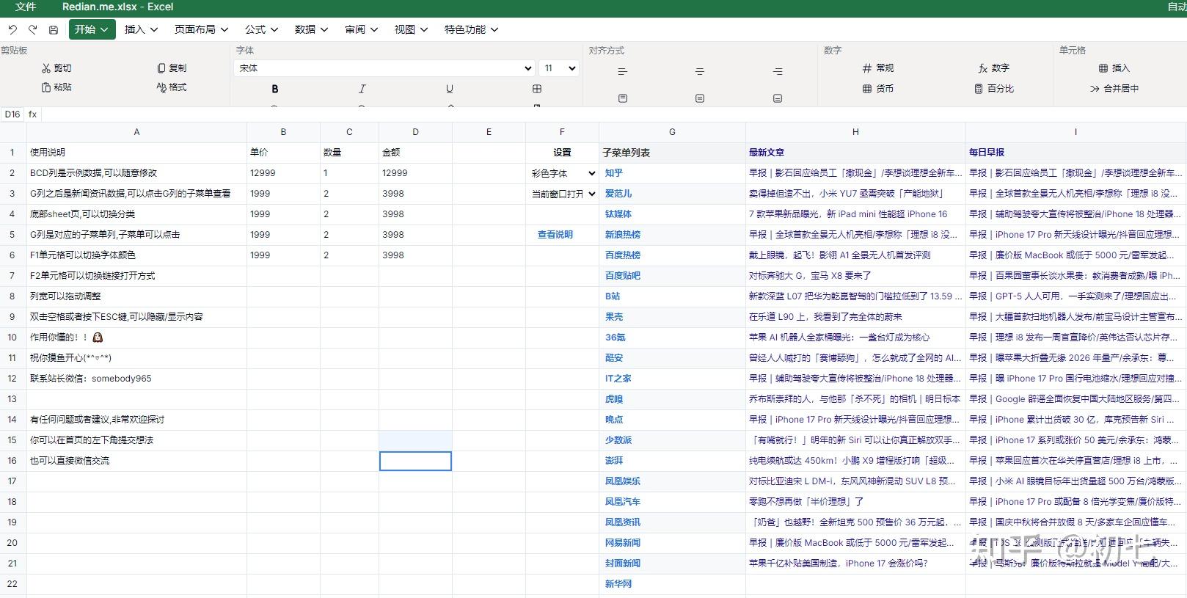Toggle italic formatting

362,89
